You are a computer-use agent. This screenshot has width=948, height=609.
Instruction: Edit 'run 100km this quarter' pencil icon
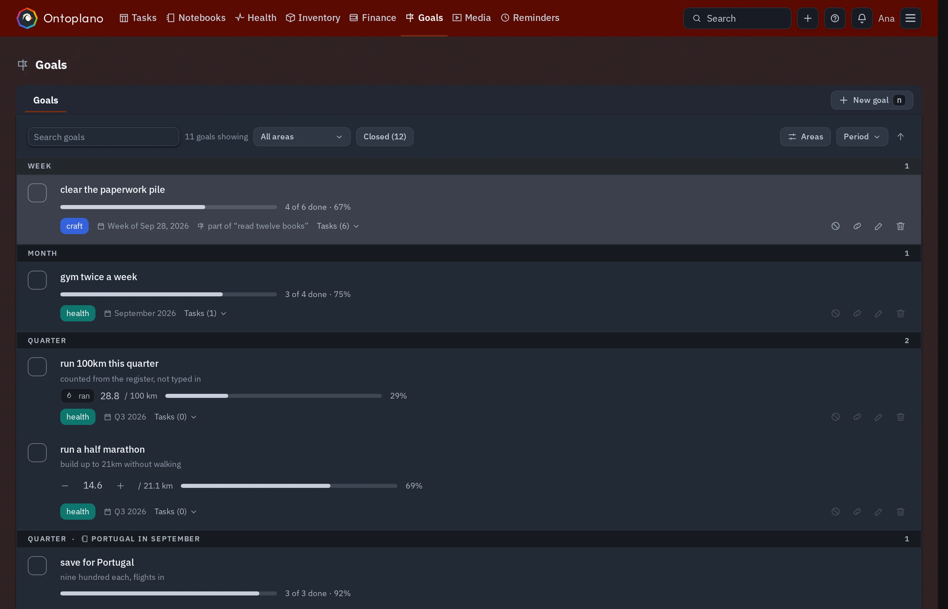point(878,417)
